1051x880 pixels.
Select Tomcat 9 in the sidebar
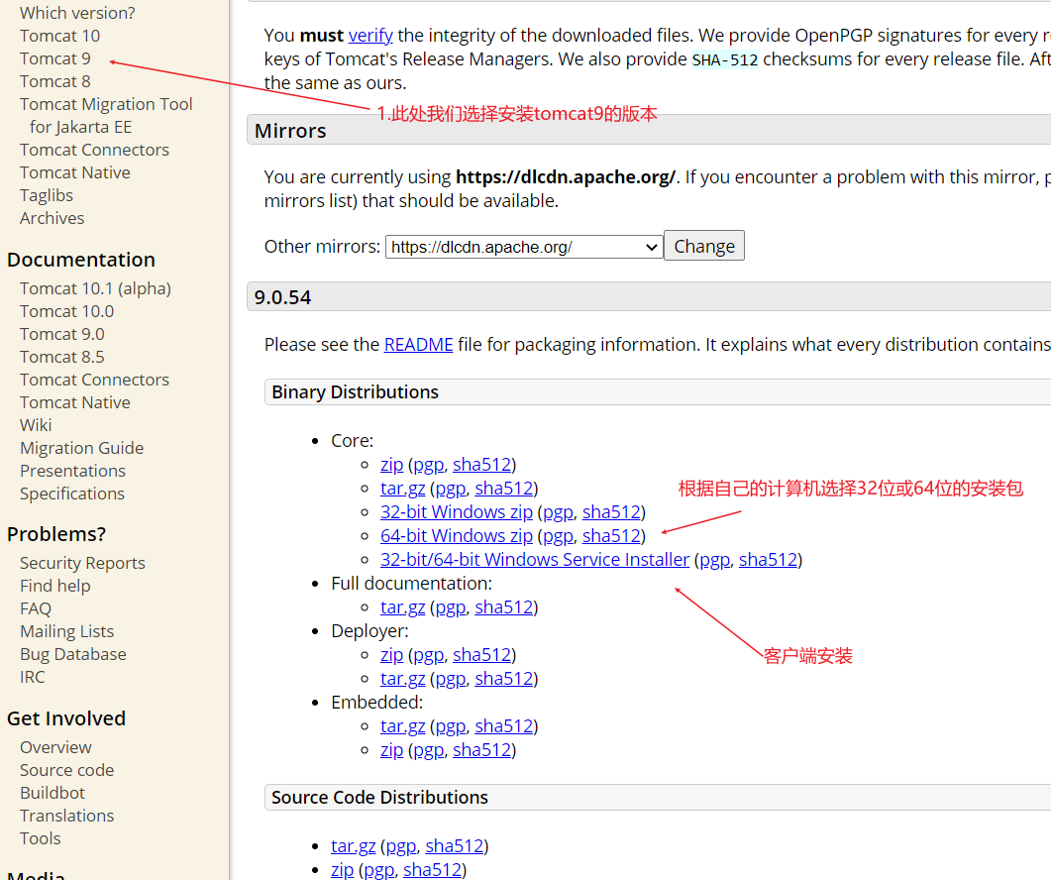coord(54,58)
